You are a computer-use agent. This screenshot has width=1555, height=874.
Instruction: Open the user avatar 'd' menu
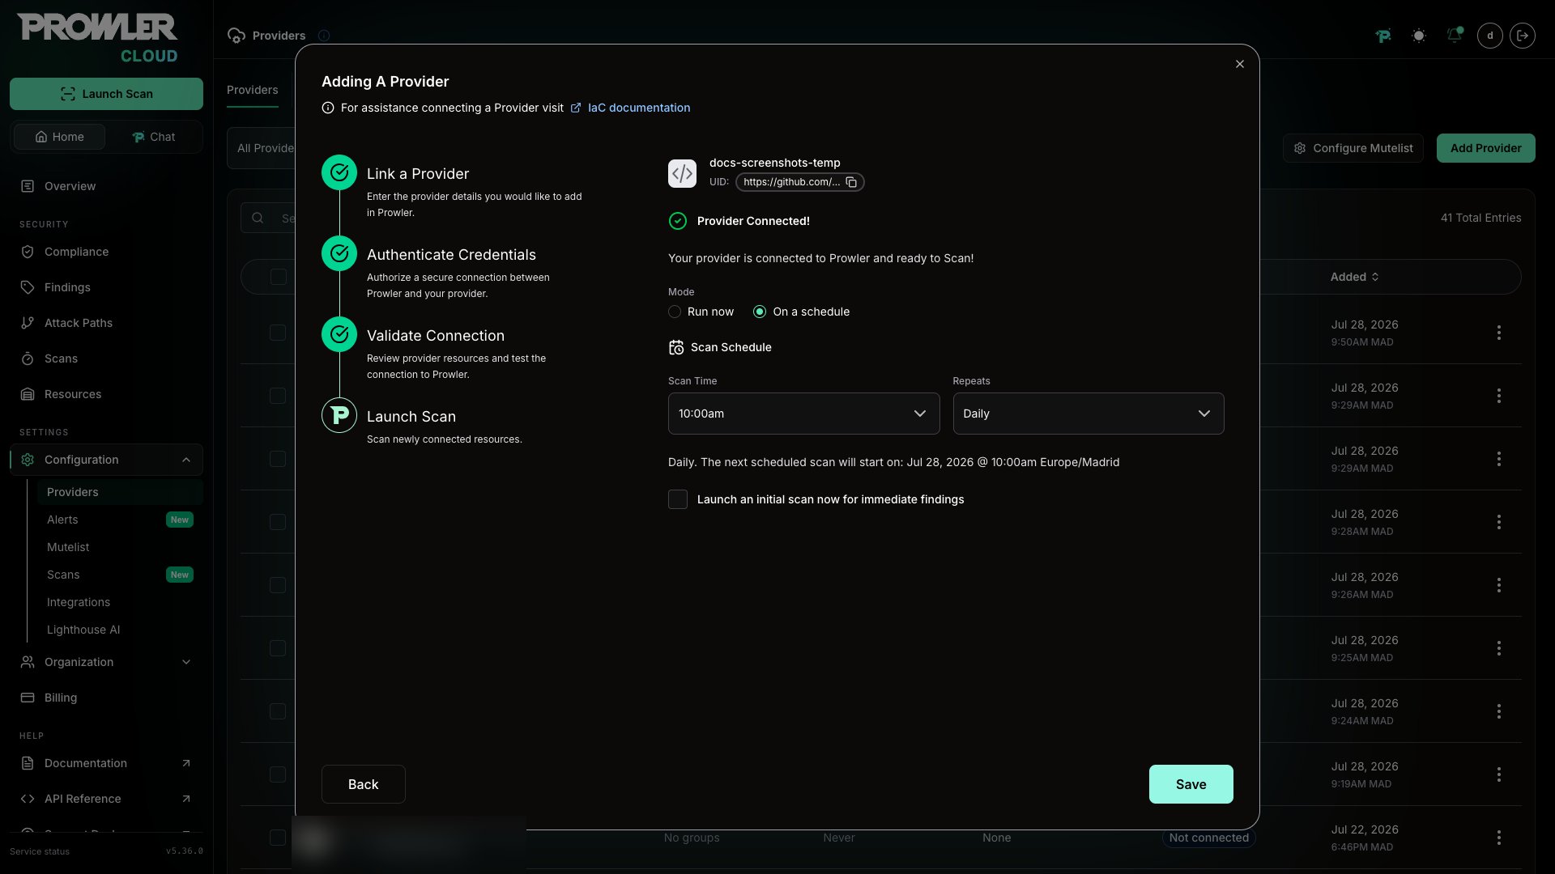pos(1490,36)
